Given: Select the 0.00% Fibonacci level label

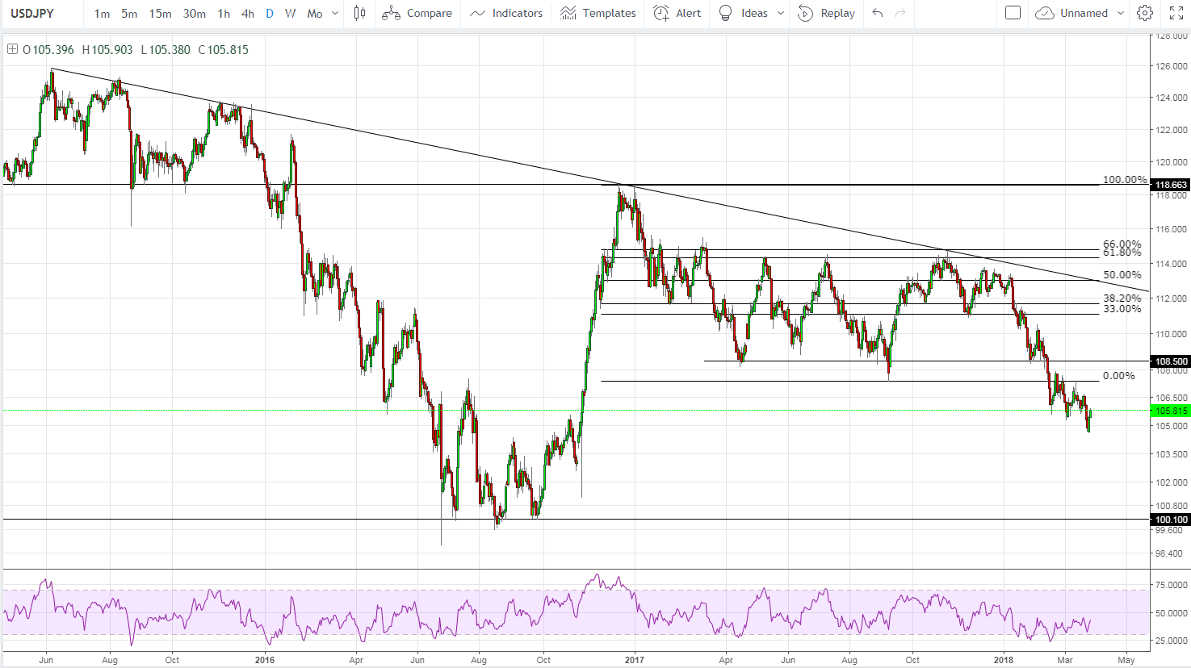Looking at the screenshot, I should coord(1118,376).
